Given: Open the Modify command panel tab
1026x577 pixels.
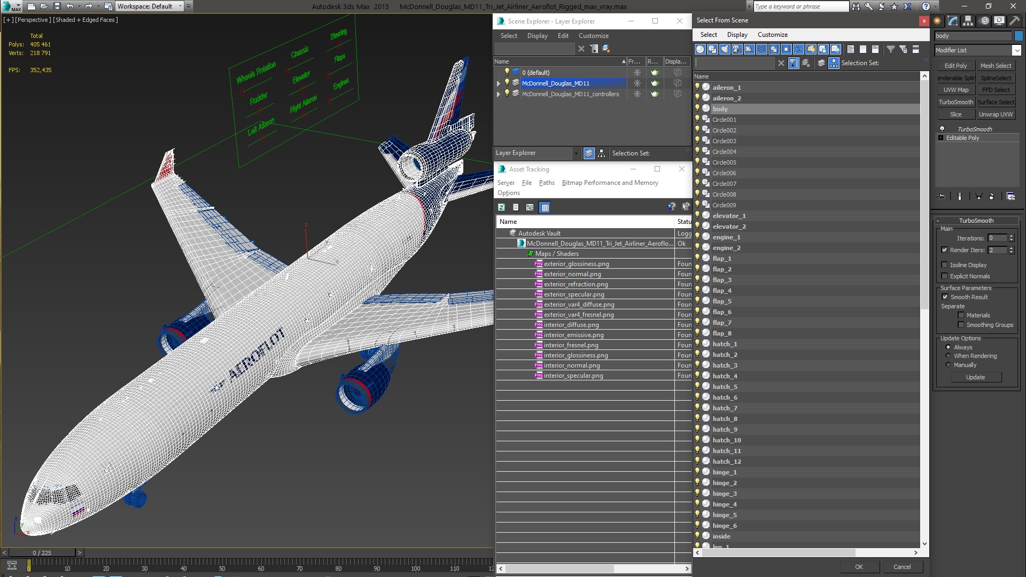Looking at the screenshot, I should (x=953, y=21).
